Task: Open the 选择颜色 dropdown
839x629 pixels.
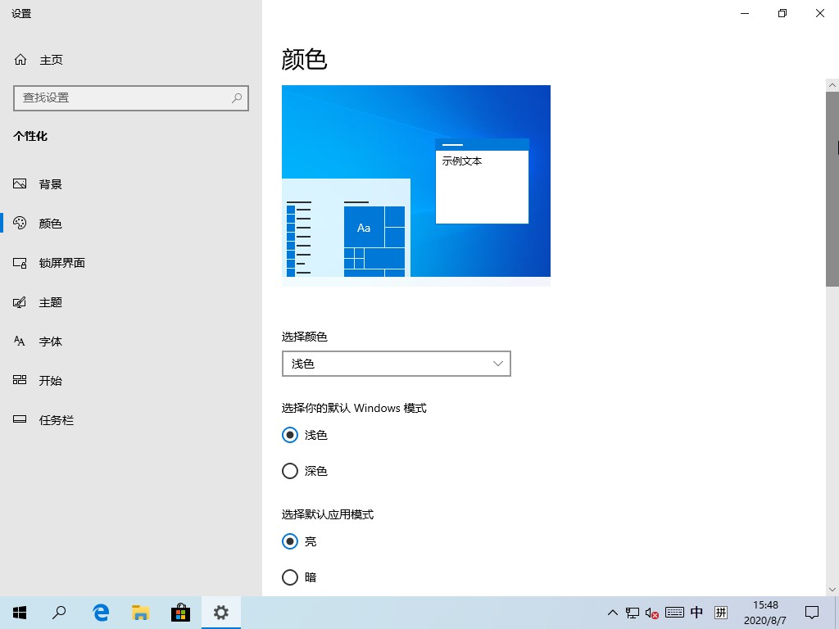Action: pos(396,364)
